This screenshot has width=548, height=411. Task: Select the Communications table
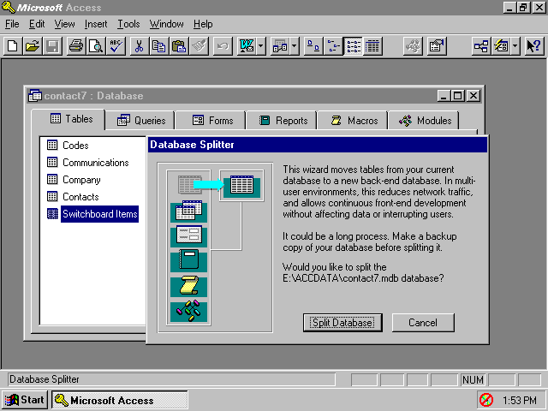click(x=87, y=163)
